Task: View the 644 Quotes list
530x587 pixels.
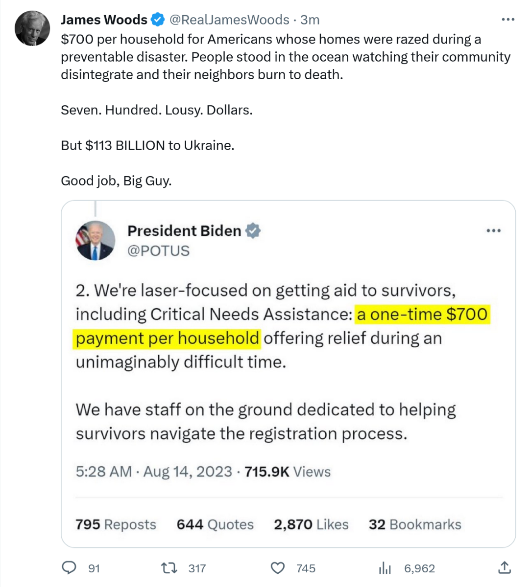Action: [x=215, y=524]
